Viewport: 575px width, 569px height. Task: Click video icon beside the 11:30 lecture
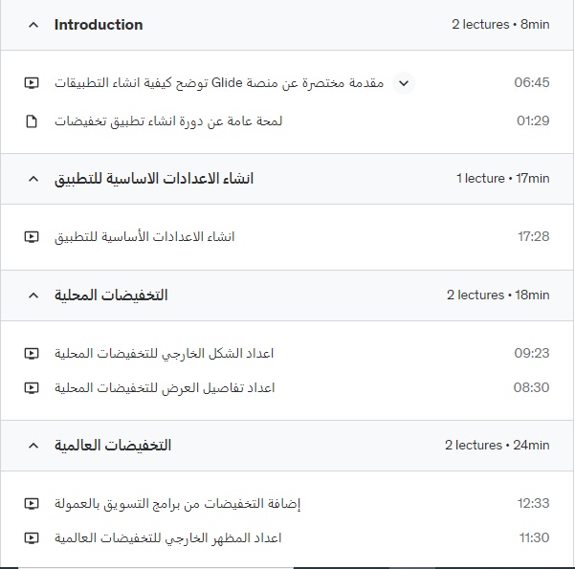click(x=32, y=537)
